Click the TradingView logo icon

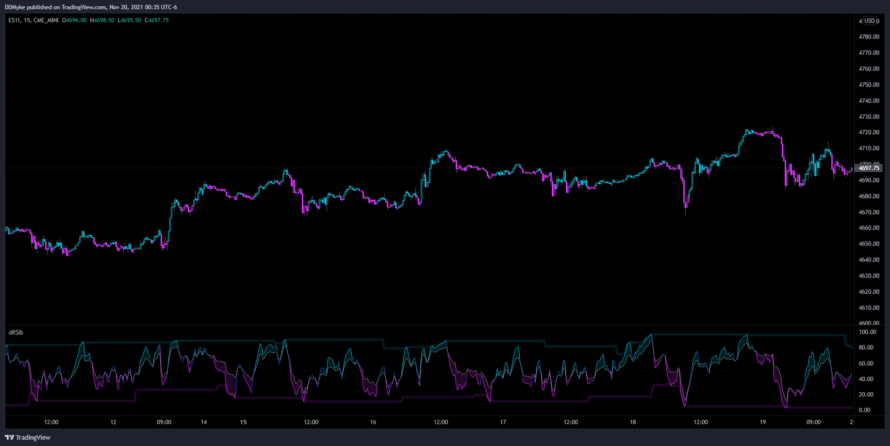point(9,437)
